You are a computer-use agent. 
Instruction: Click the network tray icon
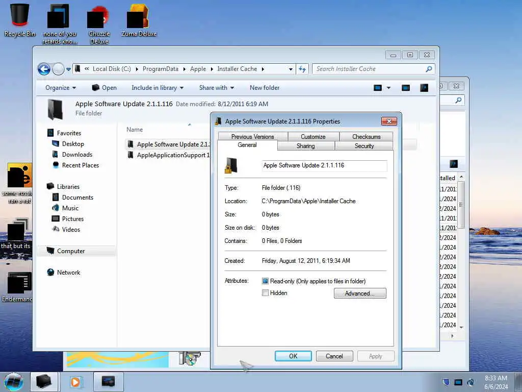click(x=458, y=382)
